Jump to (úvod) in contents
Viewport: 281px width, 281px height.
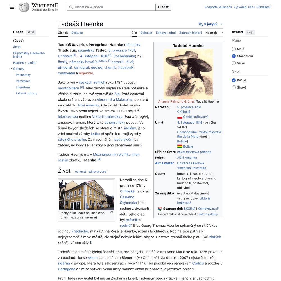19,41
